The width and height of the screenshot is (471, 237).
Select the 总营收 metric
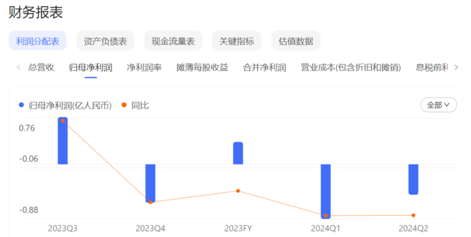pyautogui.click(x=41, y=67)
